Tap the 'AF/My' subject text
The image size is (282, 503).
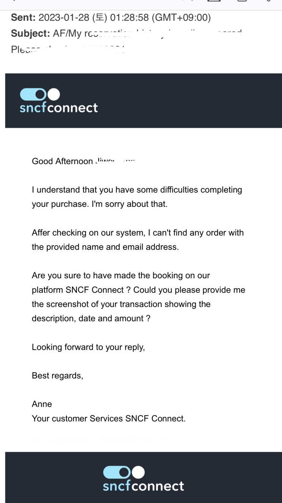point(62,33)
